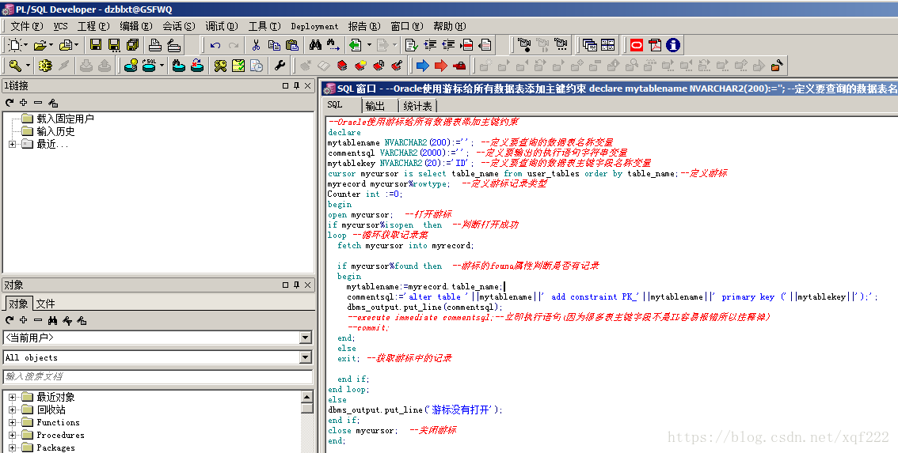Click the Copy icon
The width and height of the screenshot is (898, 453).
point(274,44)
